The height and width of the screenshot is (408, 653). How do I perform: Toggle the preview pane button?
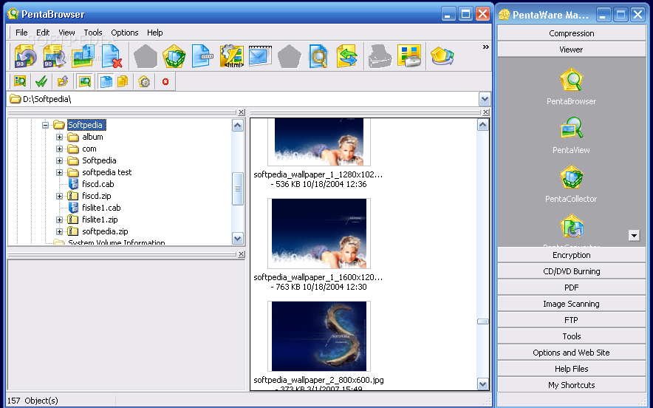coord(84,81)
